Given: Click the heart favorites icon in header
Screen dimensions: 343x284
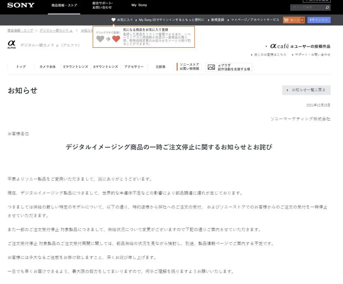Looking at the screenshot, I should 113,20.
